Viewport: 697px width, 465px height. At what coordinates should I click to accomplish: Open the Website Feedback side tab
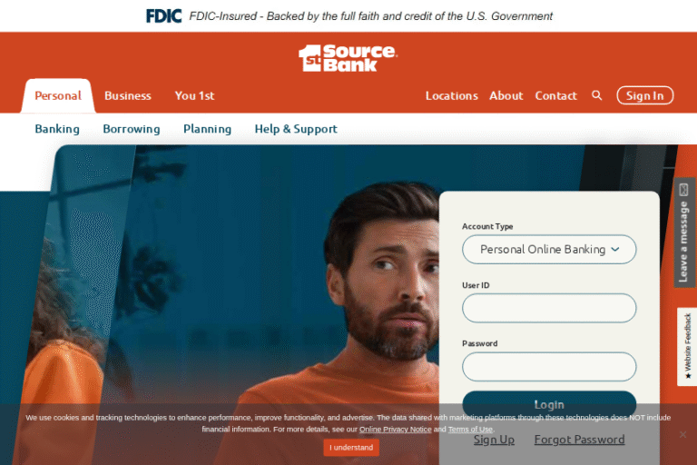(687, 346)
